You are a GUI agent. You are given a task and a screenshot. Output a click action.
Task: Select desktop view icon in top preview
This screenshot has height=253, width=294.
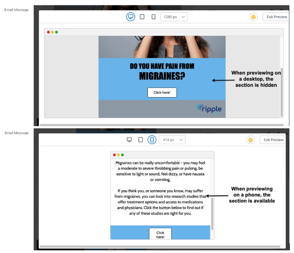coord(131,17)
